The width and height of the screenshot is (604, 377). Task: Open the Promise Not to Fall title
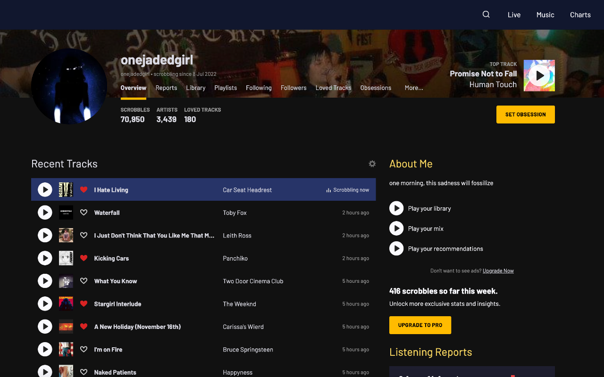[483, 74]
